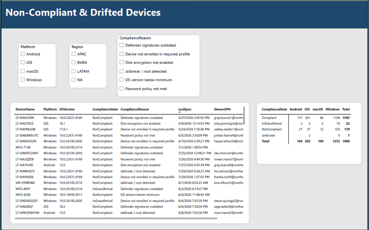Click the vertical scrollbar of device table
The image size is (369, 230).
click(244, 116)
